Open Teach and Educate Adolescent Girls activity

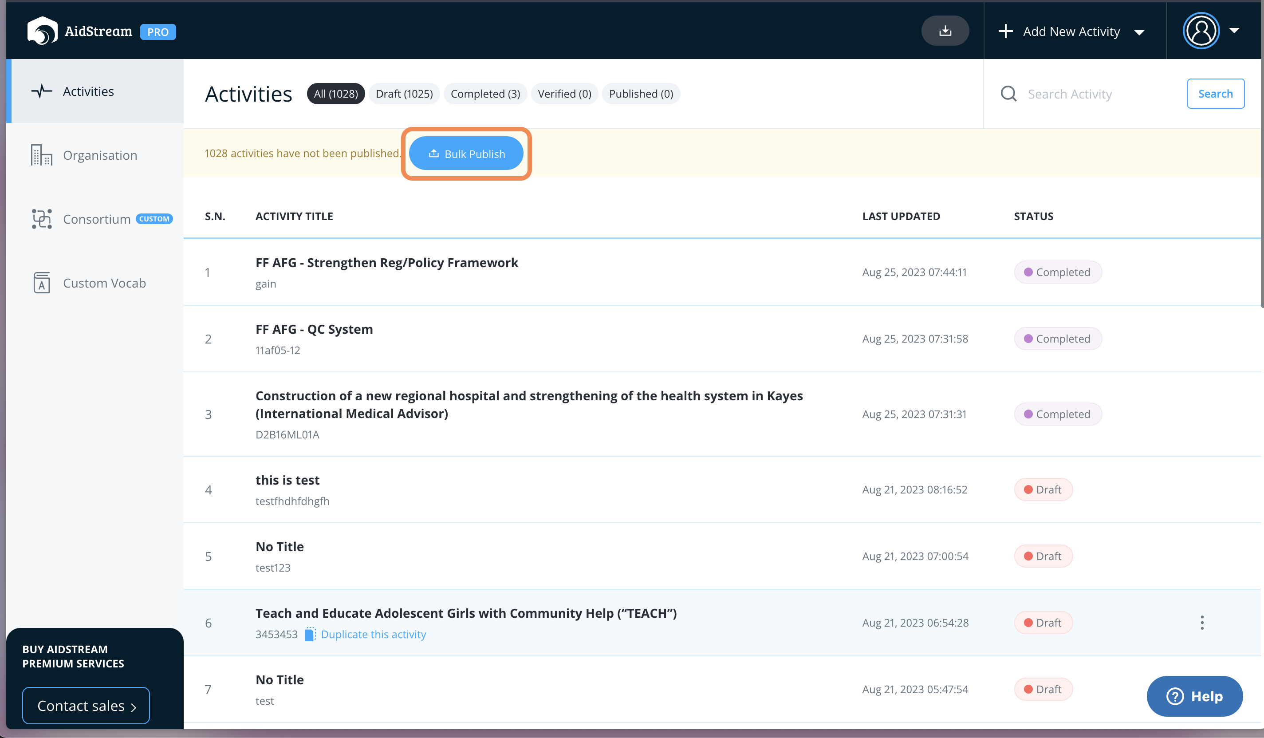[466, 613]
